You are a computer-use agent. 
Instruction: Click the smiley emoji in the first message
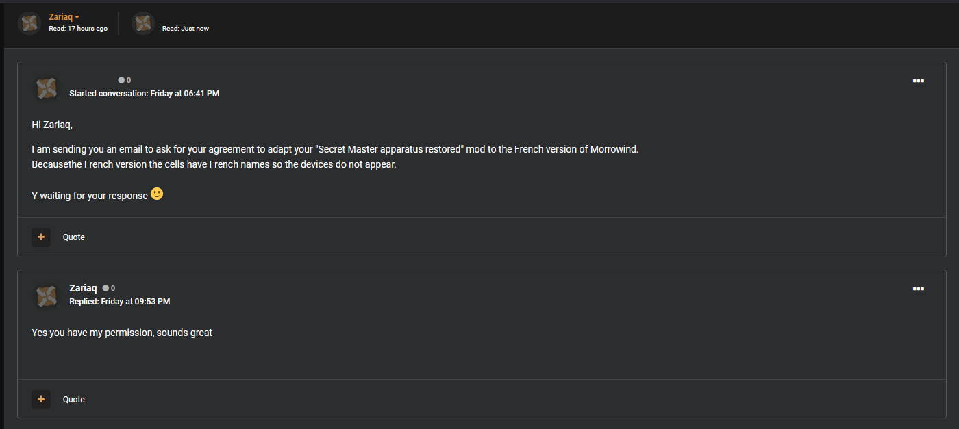point(157,194)
